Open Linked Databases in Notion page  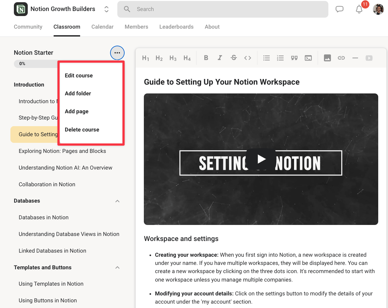(52, 251)
